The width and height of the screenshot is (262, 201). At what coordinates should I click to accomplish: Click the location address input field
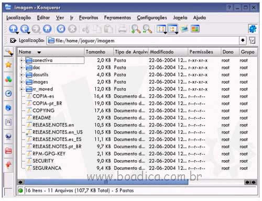click(143, 40)
